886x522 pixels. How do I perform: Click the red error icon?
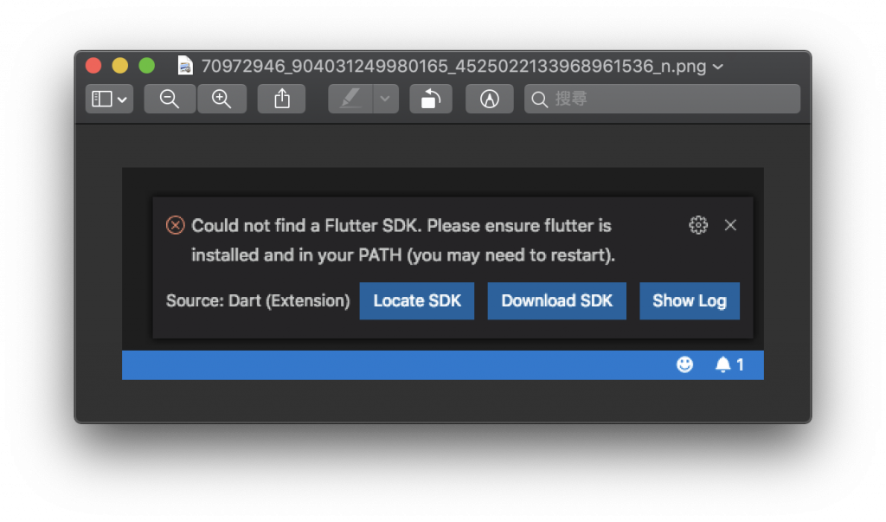(x=175, y=225)
